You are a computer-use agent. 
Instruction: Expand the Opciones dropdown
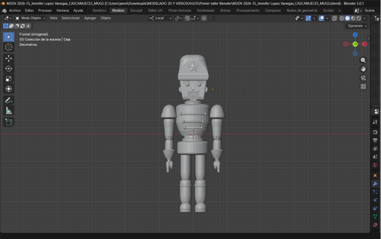pyautogui.click(x=357, y=26)
